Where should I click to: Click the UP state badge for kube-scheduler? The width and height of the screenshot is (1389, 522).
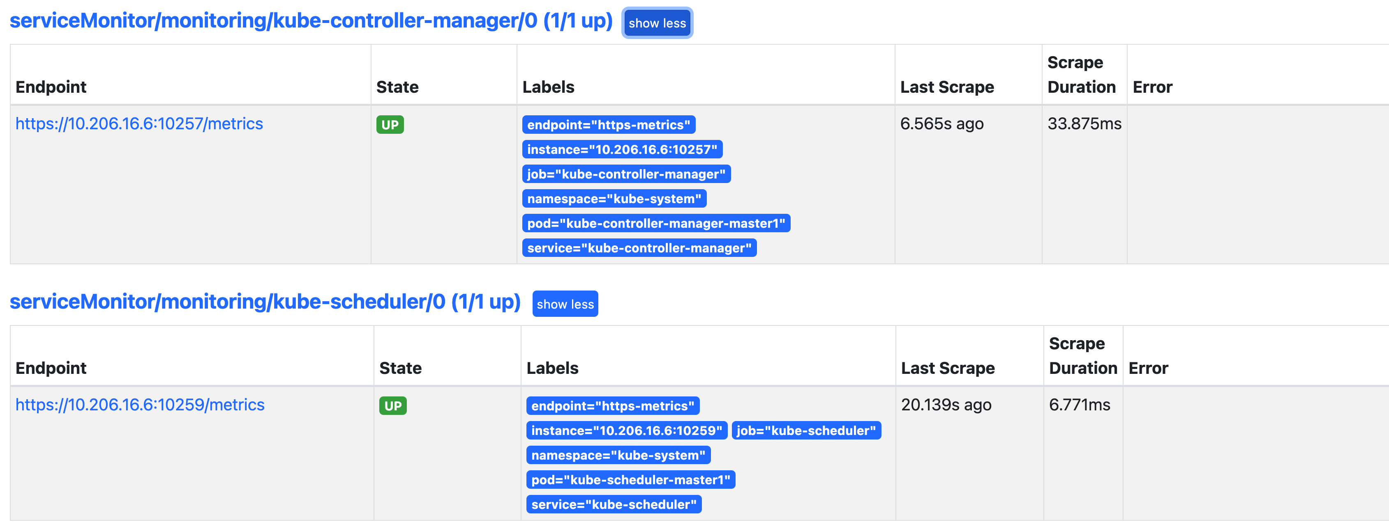click(392, 406)
